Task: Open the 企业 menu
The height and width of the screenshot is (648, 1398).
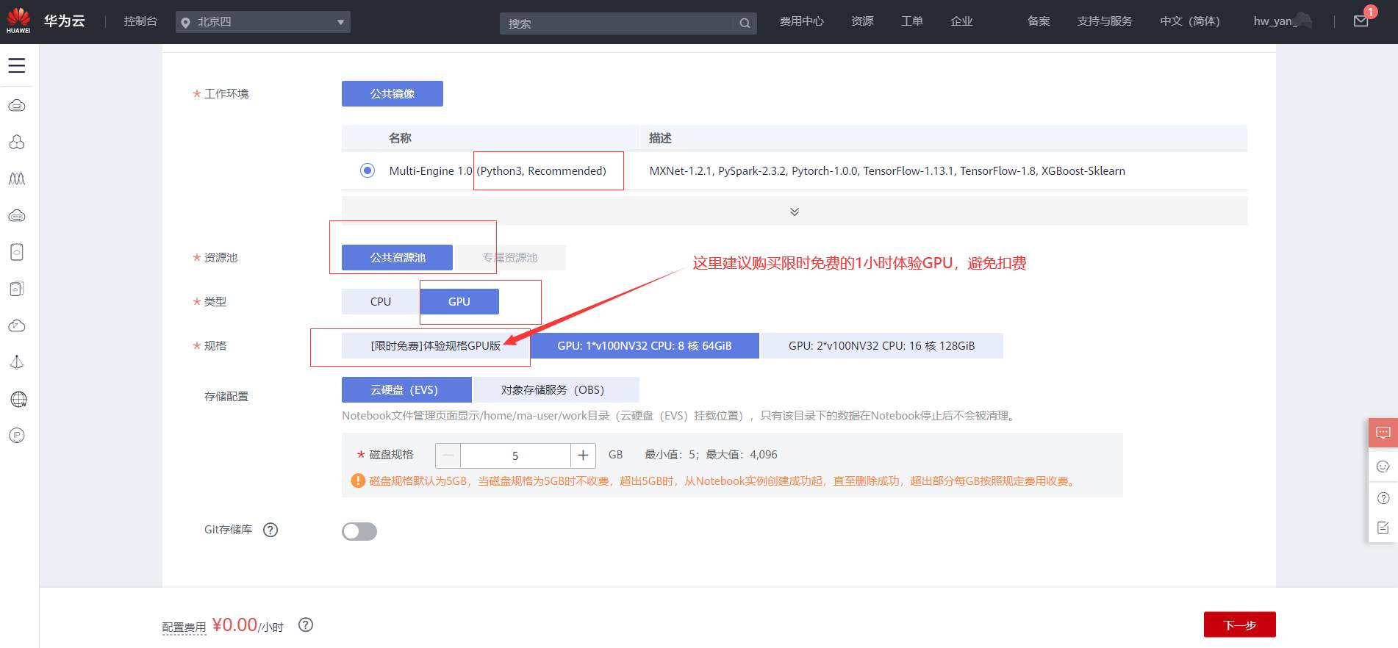Action: (x=961, y=21)
